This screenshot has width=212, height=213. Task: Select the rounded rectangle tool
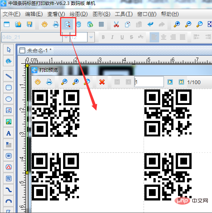coord(9,88)
